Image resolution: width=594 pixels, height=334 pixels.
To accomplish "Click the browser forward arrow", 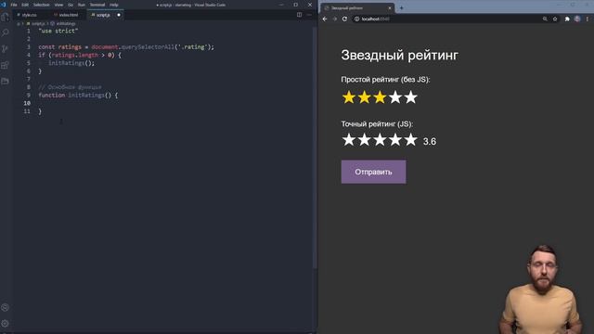I will tap(334, 19).
